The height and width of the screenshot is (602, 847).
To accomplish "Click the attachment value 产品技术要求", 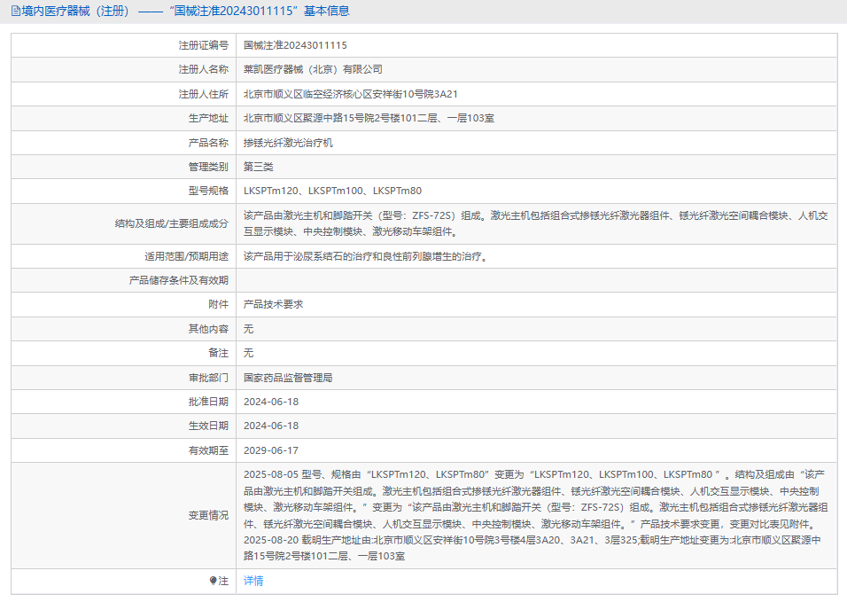I will (x=273, y=304).
